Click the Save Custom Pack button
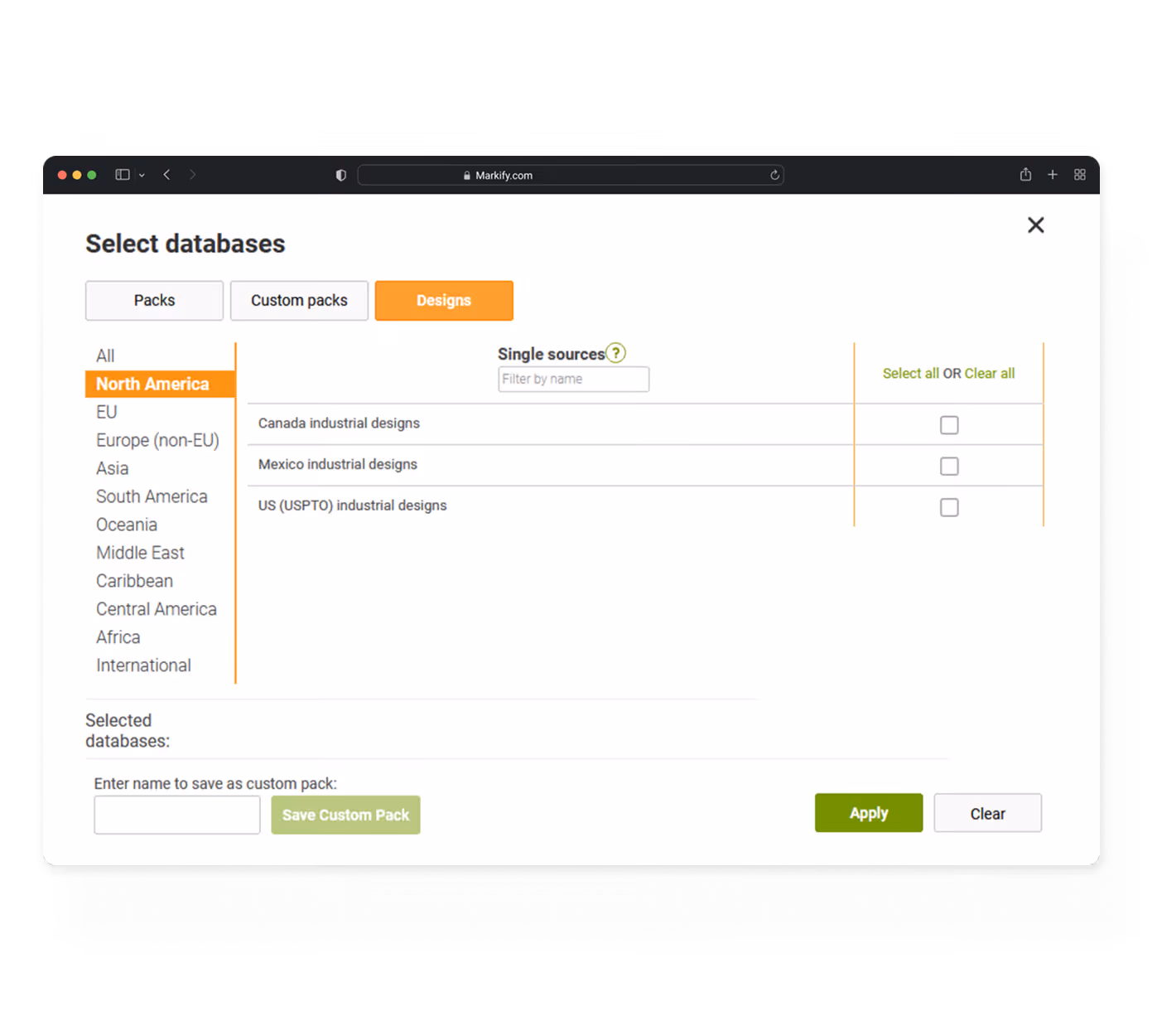The height and width of the screenshot is (1021, 1157). click(345, 815)
